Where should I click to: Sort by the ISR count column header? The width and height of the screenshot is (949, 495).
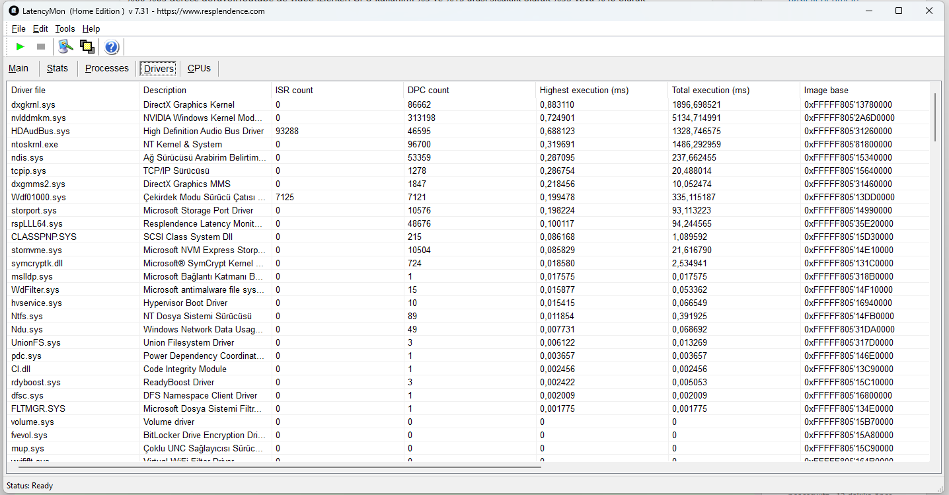[337, 90]
